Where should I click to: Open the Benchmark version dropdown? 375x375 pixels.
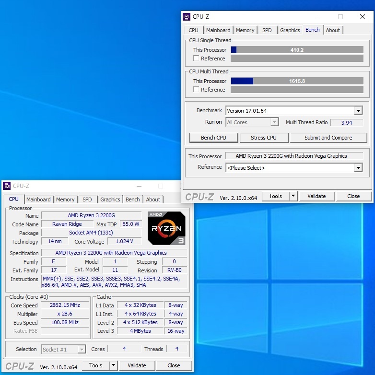(x=358, y=111)
